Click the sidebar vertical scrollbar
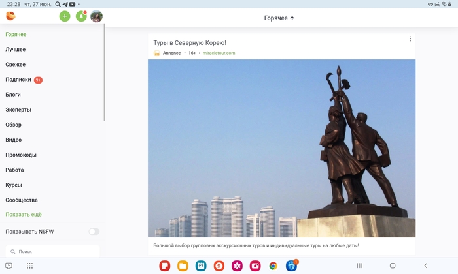This screenshot has width=458, height=274. click(104, 72)
